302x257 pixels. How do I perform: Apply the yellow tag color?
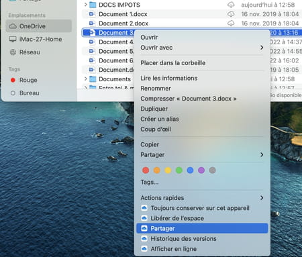168,170
